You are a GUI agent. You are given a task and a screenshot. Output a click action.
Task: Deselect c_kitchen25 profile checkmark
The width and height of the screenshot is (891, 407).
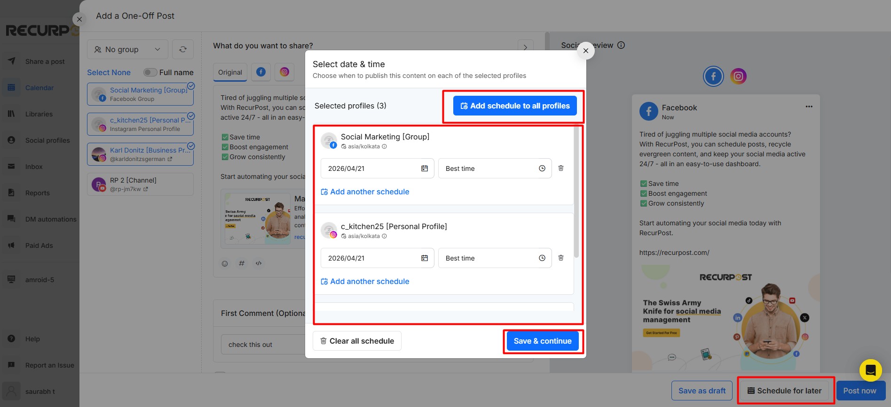191,116
